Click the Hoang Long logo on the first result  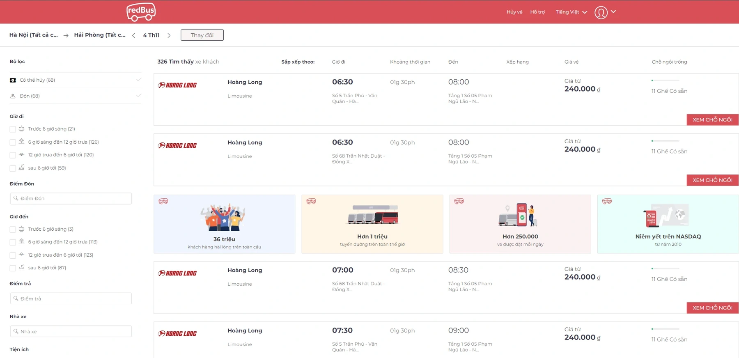[x=177, y=85]
